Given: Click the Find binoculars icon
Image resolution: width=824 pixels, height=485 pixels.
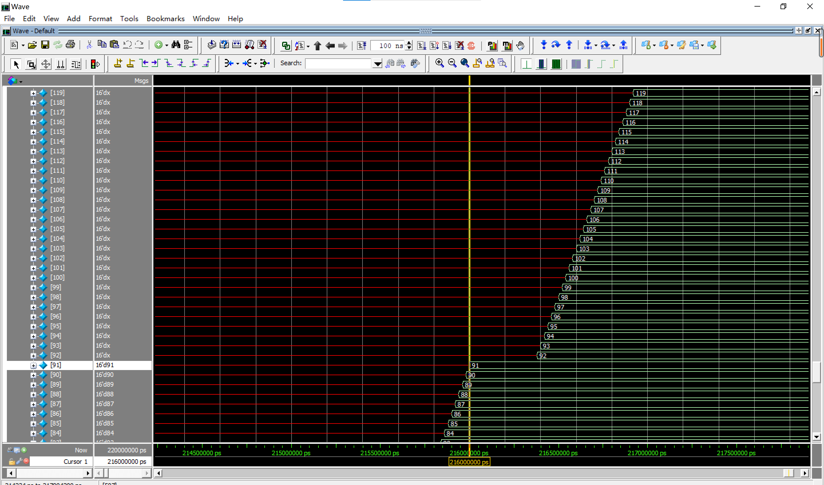Looking at the screenshot, I should click(176, 45).
